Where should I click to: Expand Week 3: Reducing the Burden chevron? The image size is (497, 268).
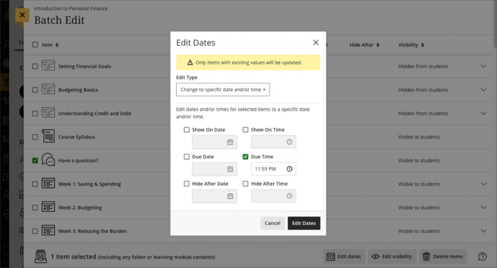tap(483, 231)
